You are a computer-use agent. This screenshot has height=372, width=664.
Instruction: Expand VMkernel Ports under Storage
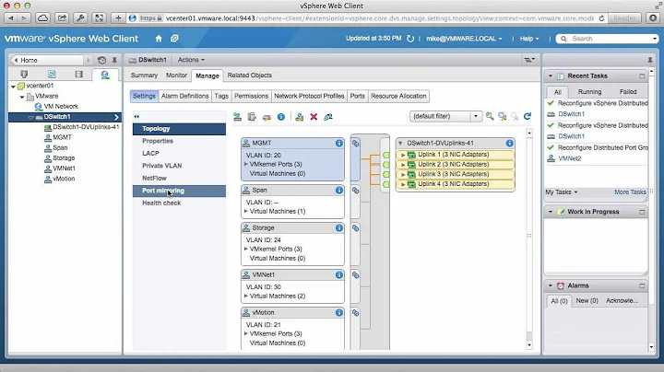click(x=246, y=249)
